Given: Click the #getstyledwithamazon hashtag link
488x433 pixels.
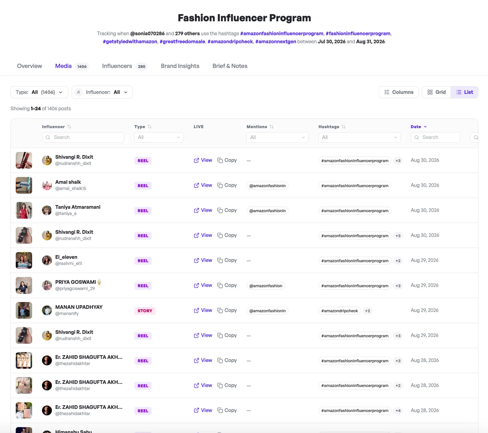Looking at the screenshot, I should point(130,41).
